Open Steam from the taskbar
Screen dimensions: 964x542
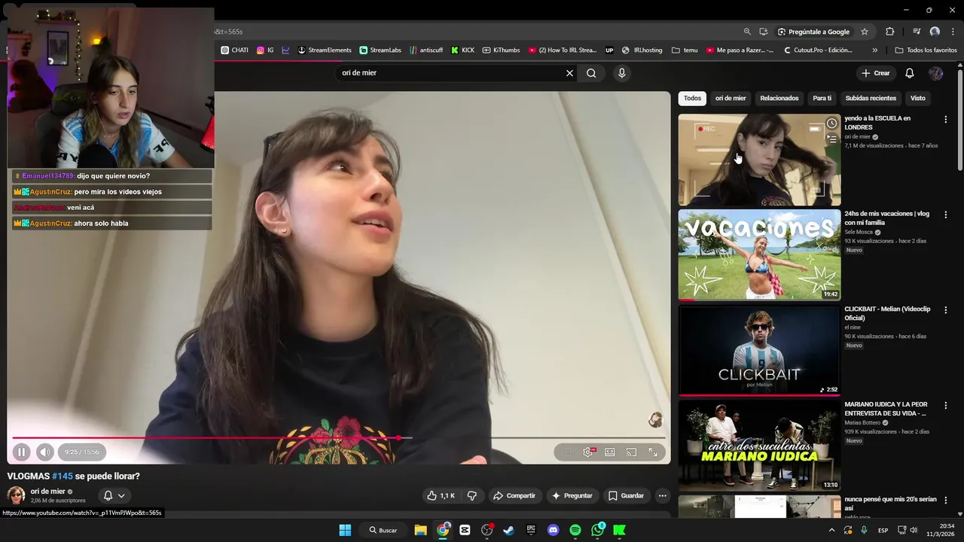[x=509, y=530]
